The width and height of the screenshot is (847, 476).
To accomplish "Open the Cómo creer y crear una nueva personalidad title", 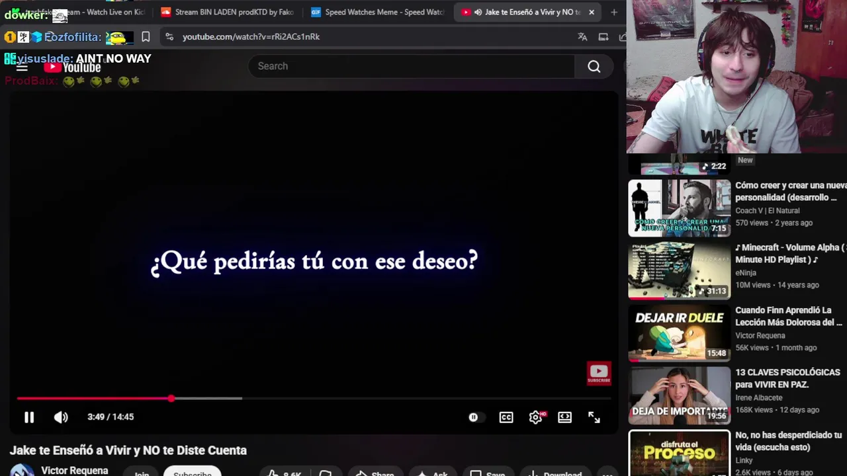I will click(791, 192).
